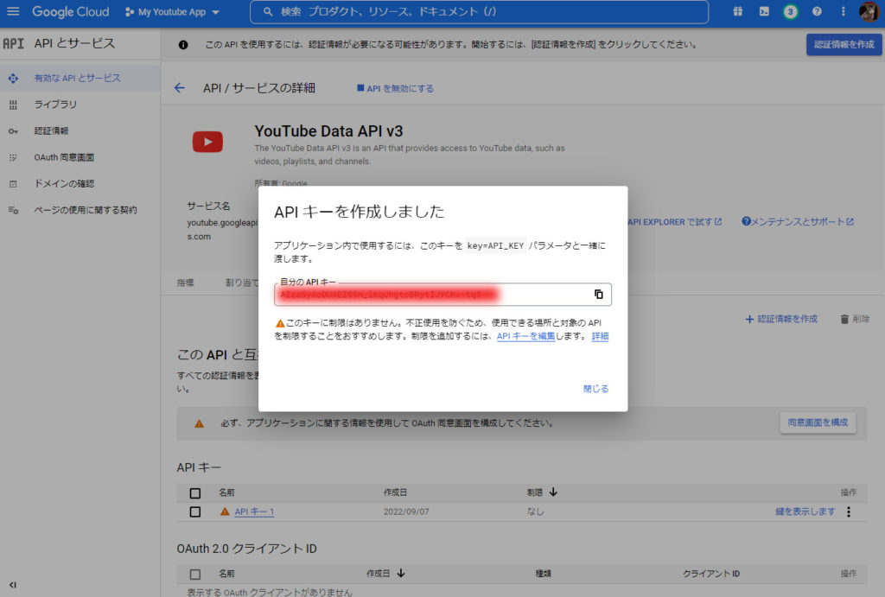
Task: Sort OAuth table by 作成日 arrow
Action: [x=401, y=574]
